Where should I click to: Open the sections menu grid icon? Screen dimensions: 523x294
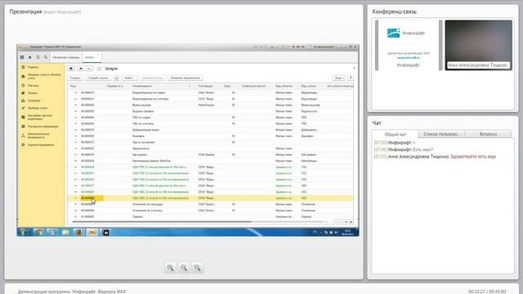click(22, 57)
